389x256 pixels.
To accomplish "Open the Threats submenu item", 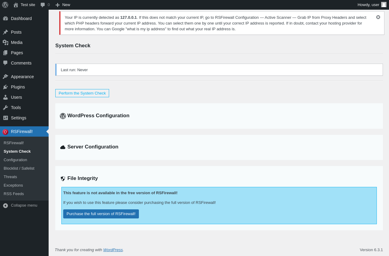I will (x=10, y=177).
